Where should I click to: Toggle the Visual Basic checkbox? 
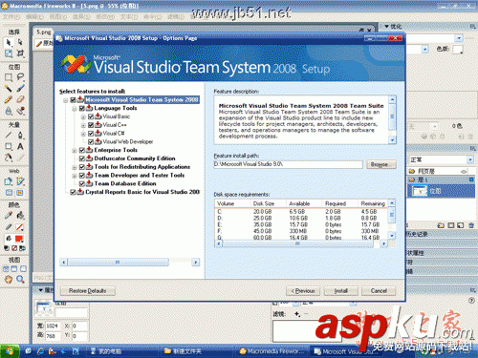(x=91, y=116)
